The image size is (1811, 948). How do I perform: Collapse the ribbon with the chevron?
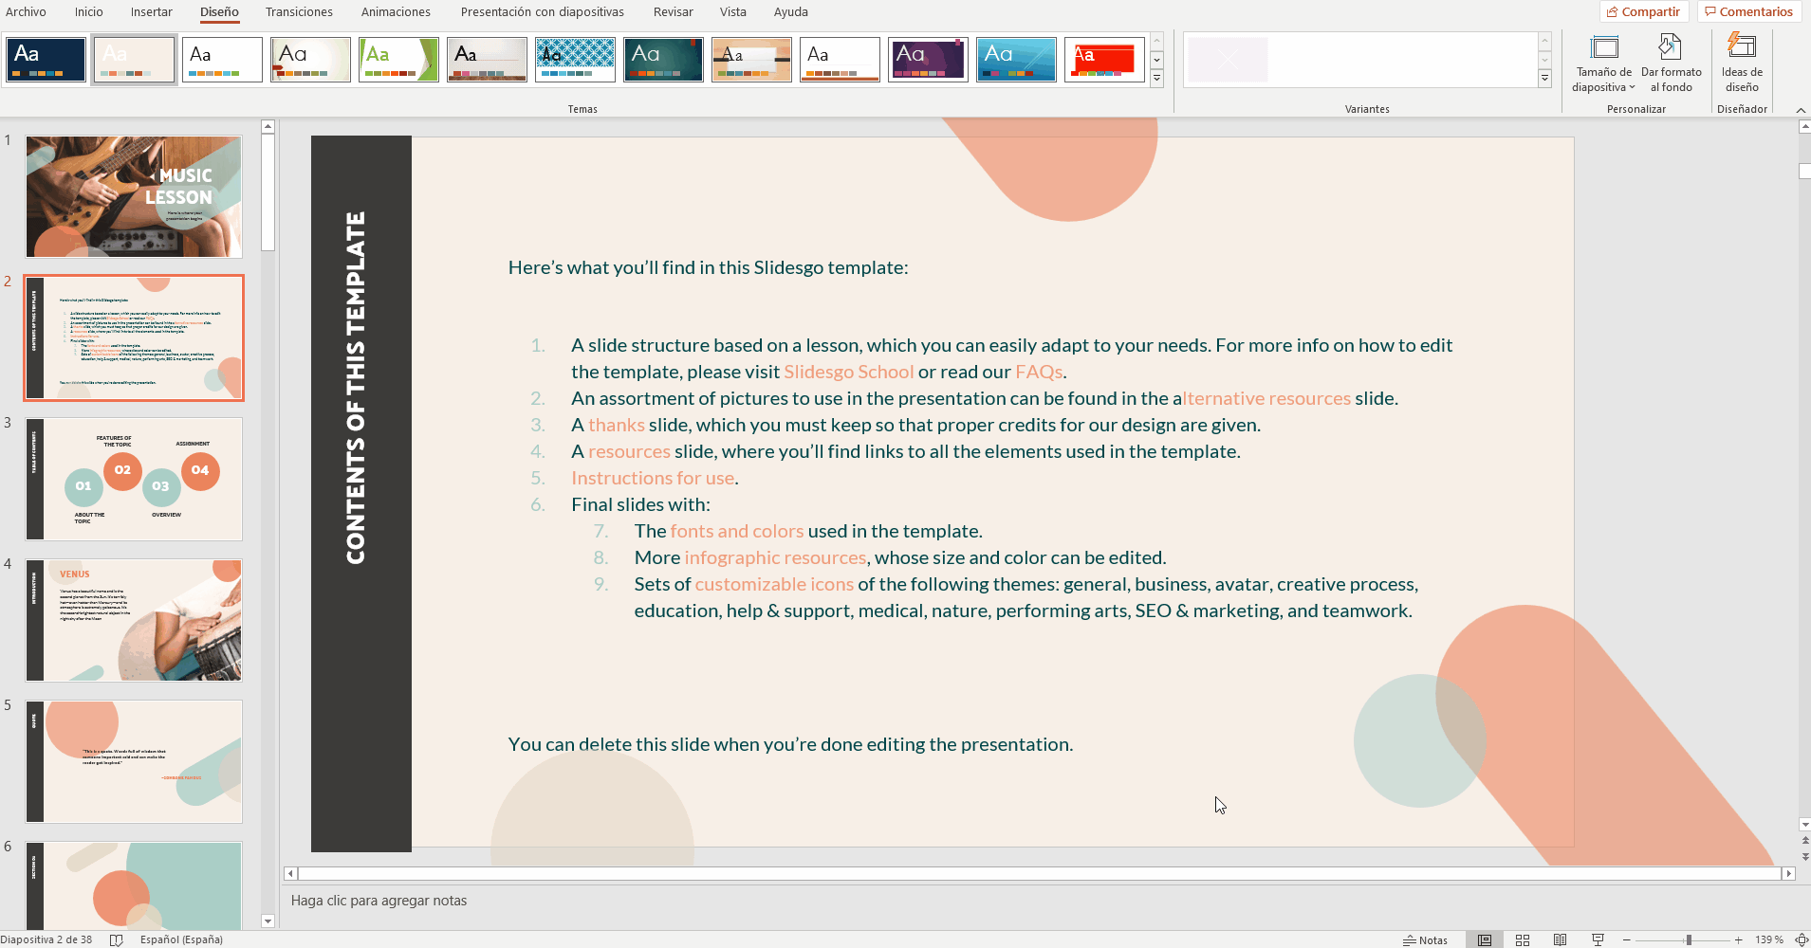coord(1801,110)
